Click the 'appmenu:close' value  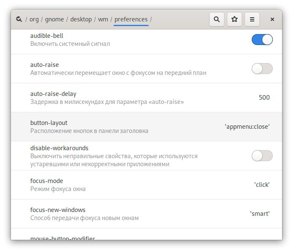[247, 127]
